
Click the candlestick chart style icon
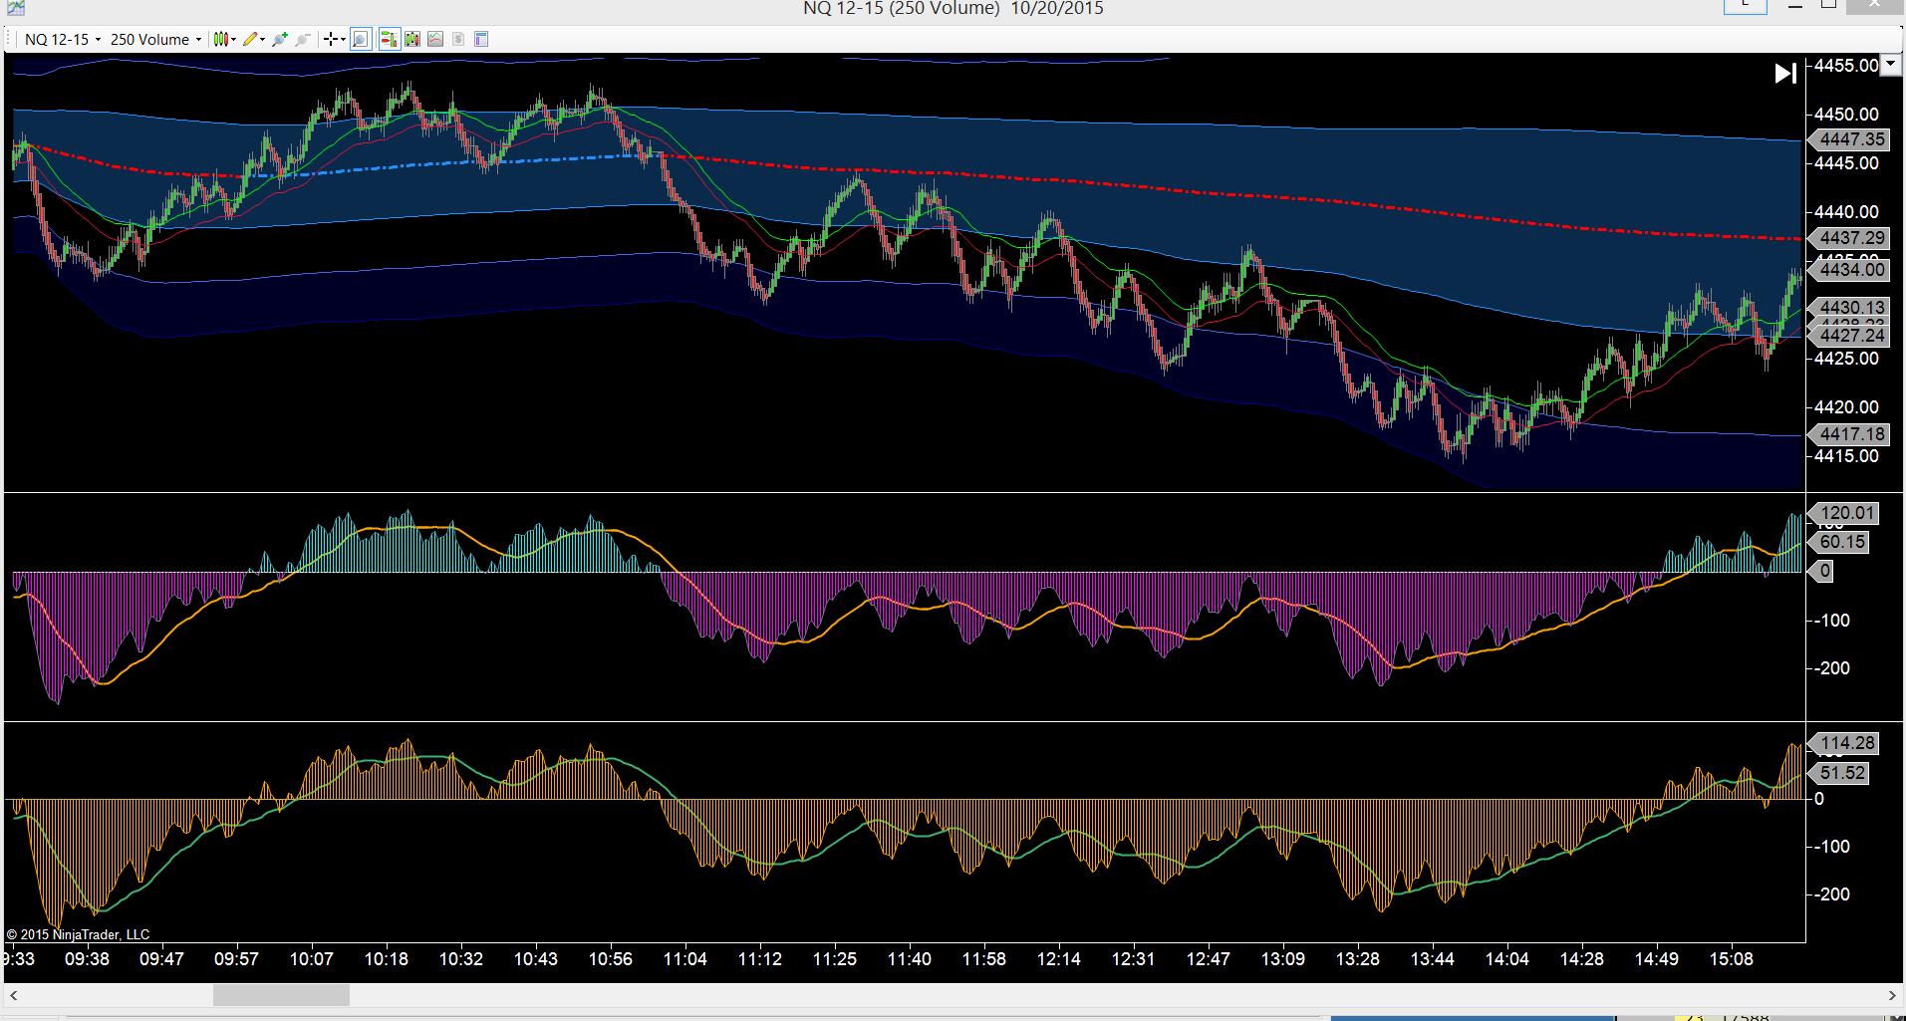pos(220,40)
